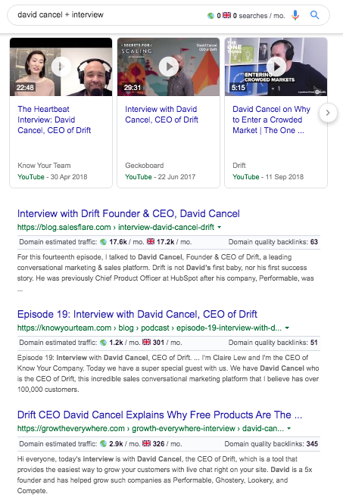Click 'Geckoboard' channel name
This screenshot has width=343, height=497.
[x=145, y=166]
